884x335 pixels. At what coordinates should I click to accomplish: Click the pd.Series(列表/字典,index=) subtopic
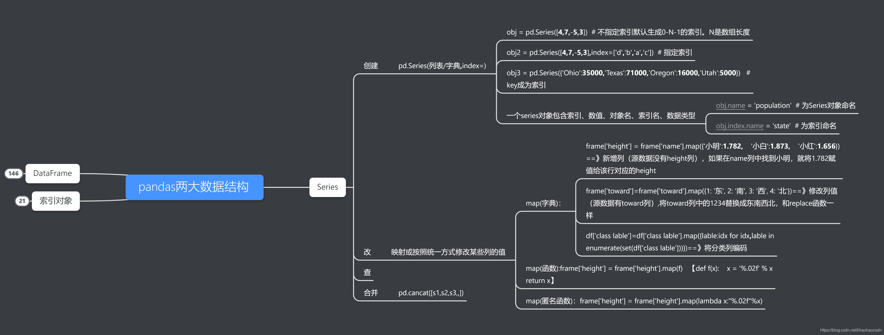442,66
